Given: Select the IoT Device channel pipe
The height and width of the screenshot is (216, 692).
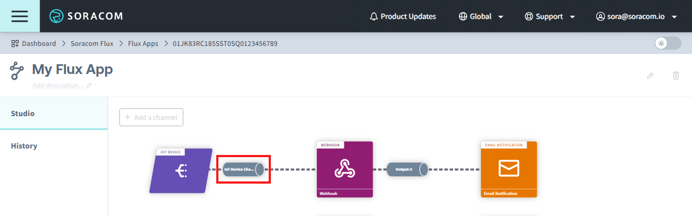Looking at the screenshot, I should pyautogui.click(x=243, y=169).
